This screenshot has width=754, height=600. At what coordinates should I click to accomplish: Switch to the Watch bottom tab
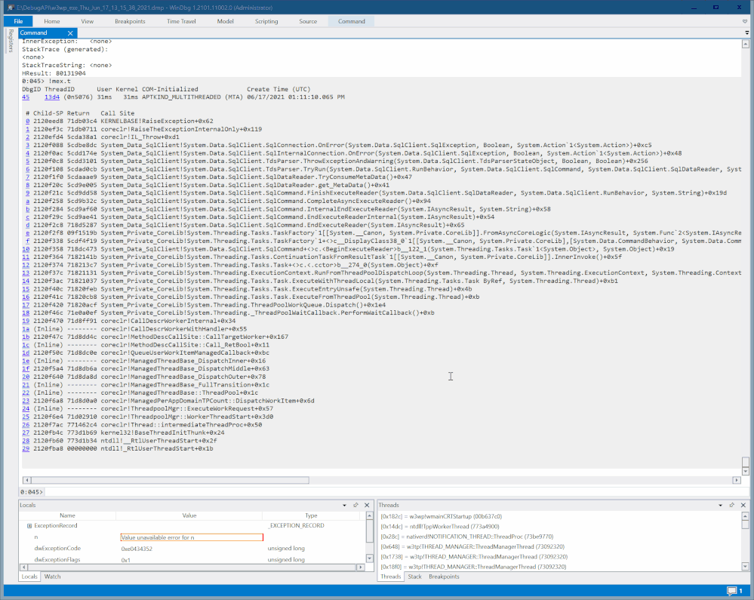point(52,577)
